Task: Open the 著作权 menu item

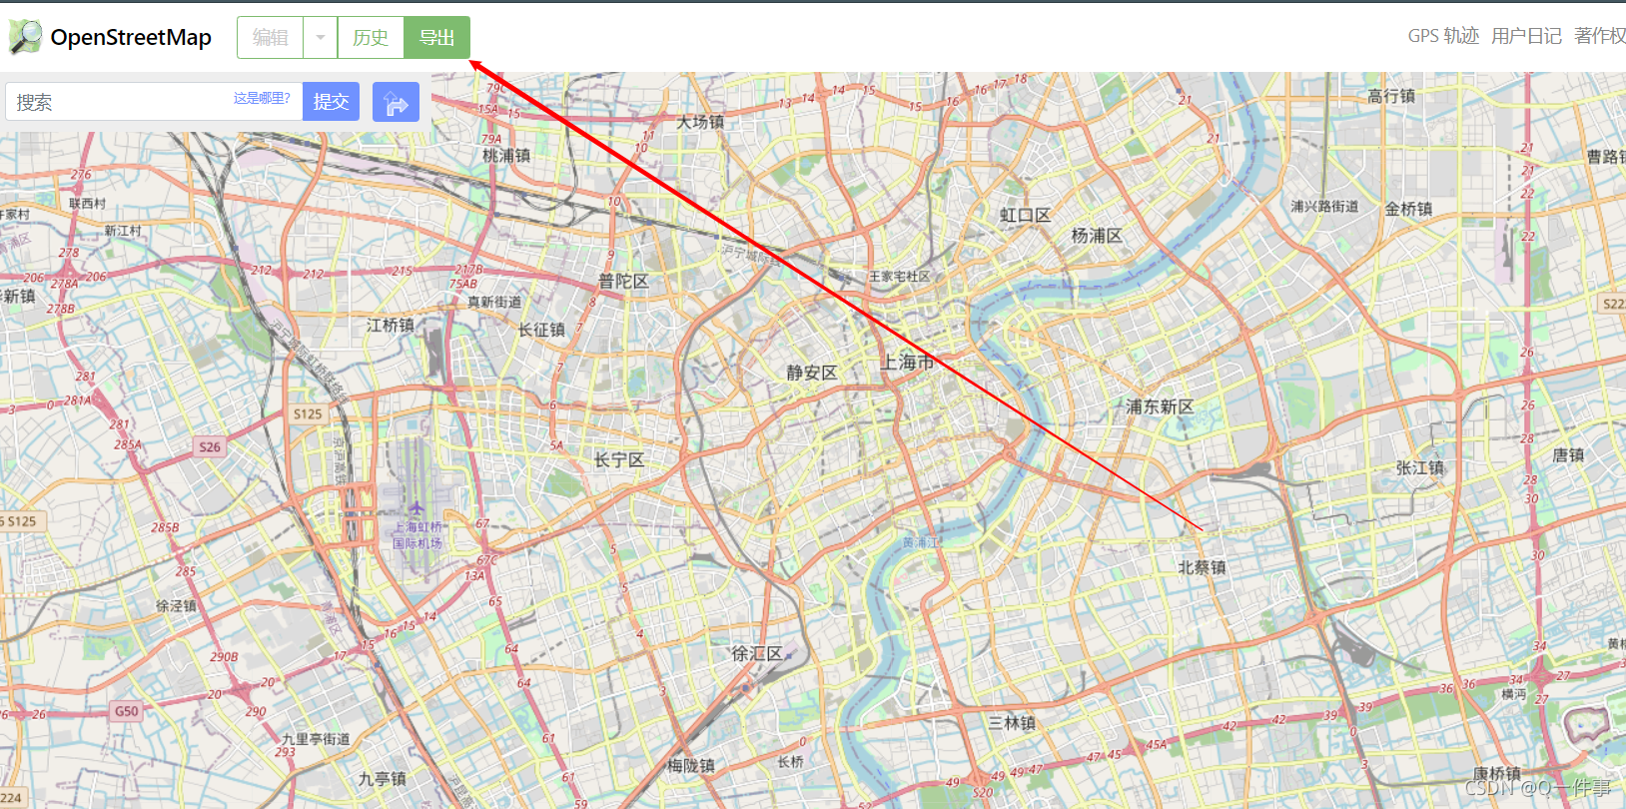Action: 1600,36
